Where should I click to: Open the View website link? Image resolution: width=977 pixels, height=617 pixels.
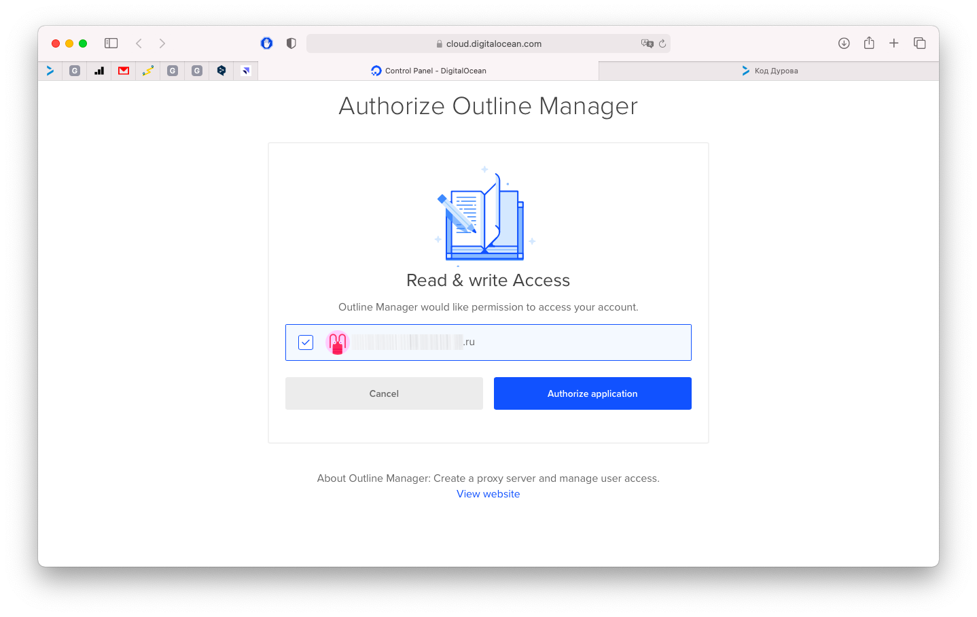tap(488, 494)
